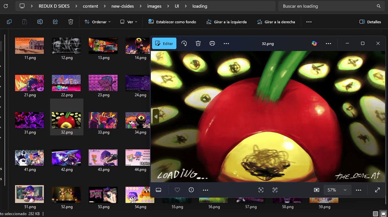Open Photos toolbar see-more menu beside print
The width and height of the screenshot is (388, 217).
tap(226, 43)
